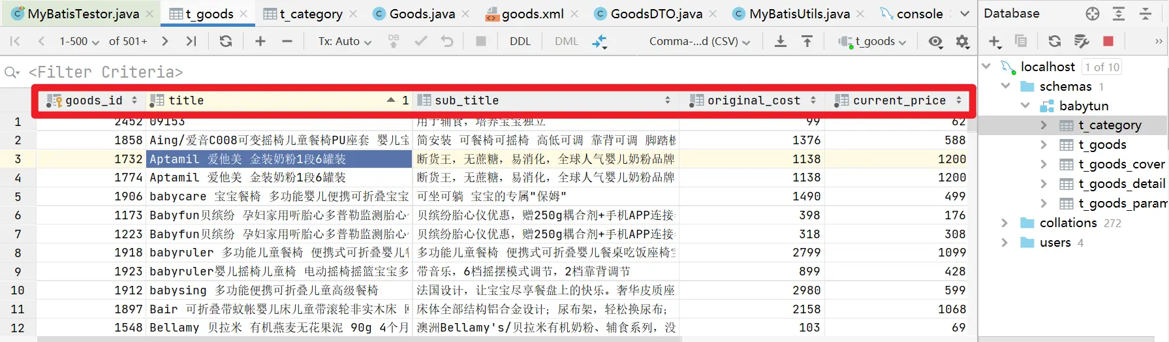This screenshot has height=342, width=1169.
Task: Collapse the localhost tree node
Action: (x=986, y=67)
